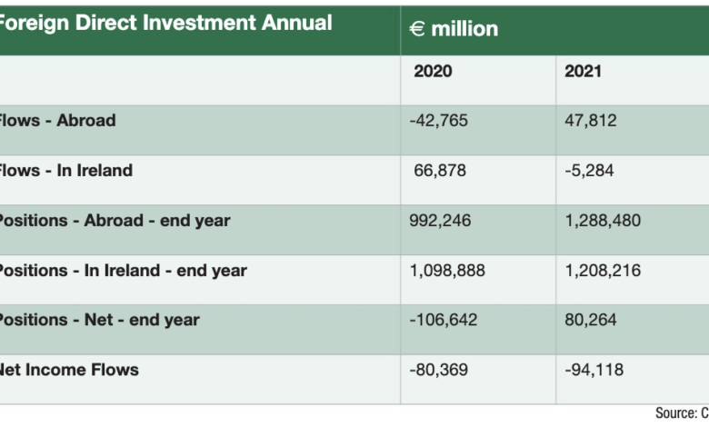Click the Foreign Direct Investment Annual heading
This screenshot has height=427, width=709.
tap(165, 23)
